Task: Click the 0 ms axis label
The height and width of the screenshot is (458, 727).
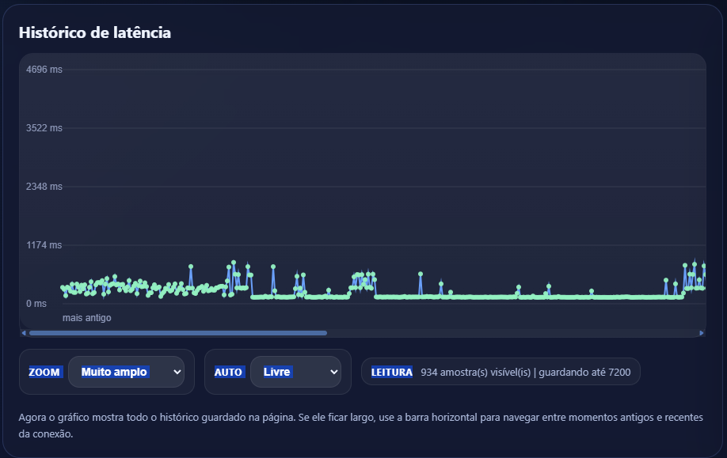Action: coord(36,304)
